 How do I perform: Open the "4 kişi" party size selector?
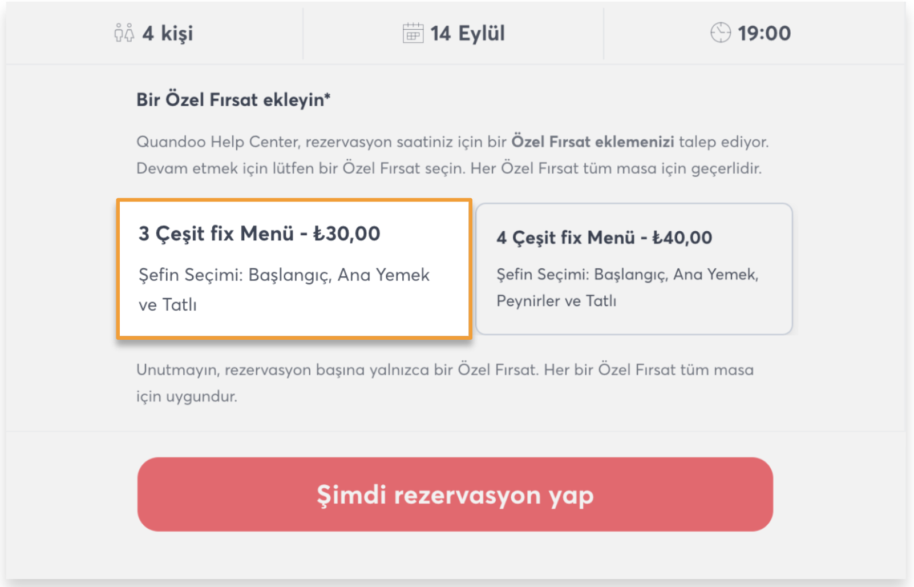click(167, 33)
